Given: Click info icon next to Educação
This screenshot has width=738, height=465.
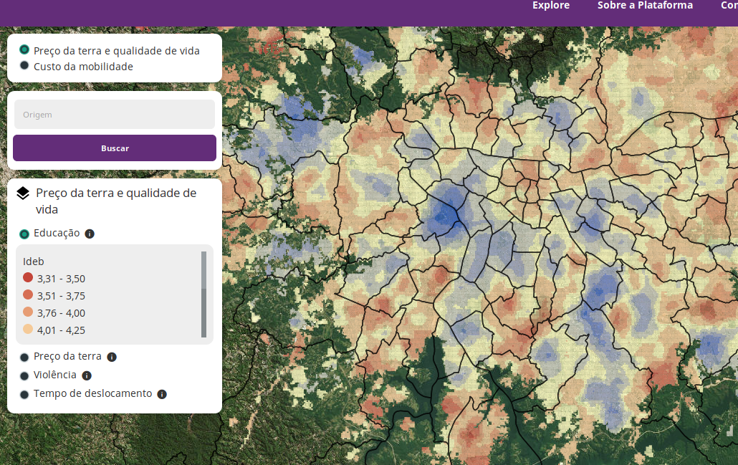Looking at the screenshot, I should [x=90, y=234].
